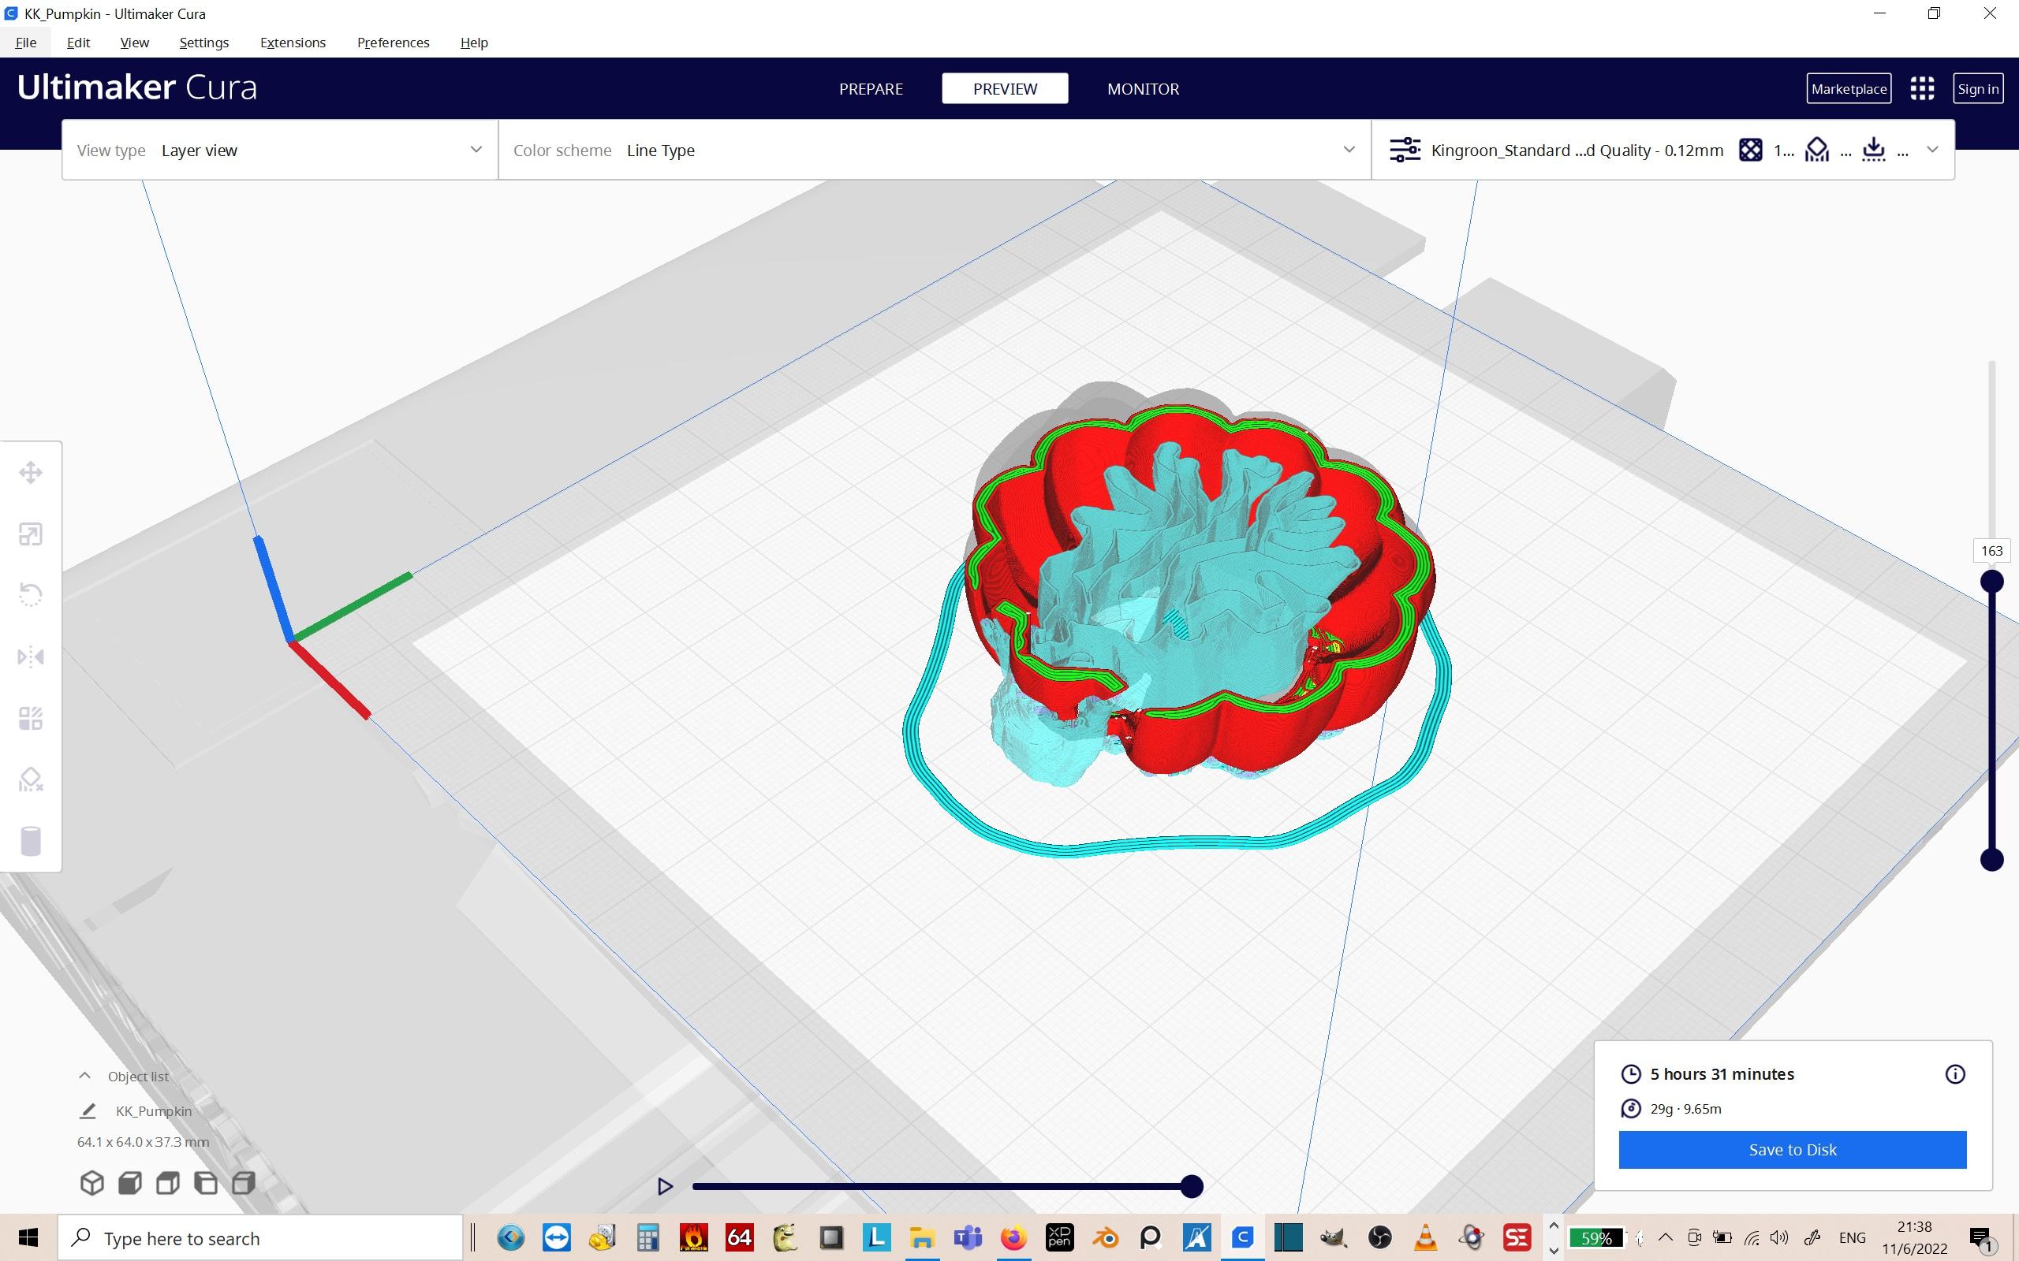
Task: Switch to left side camera view
Action: tap(205, 1183)
